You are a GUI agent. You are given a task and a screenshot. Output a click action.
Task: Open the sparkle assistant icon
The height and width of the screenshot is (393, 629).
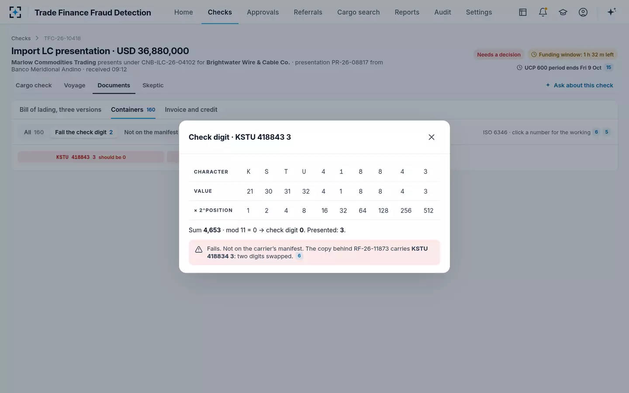point(612,12)
